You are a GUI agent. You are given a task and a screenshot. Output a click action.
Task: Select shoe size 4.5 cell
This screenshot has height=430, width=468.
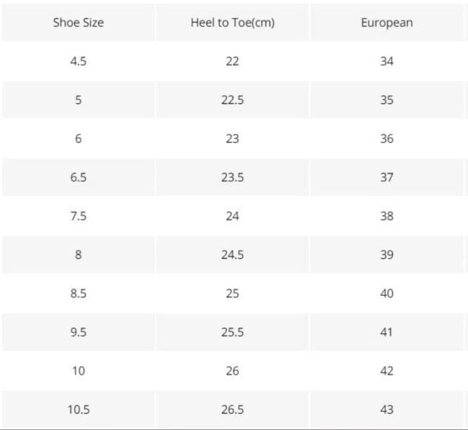coord(78,61)
